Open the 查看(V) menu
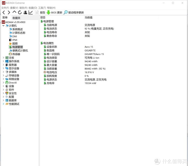The image size is (188, 166). coord(14,8)
